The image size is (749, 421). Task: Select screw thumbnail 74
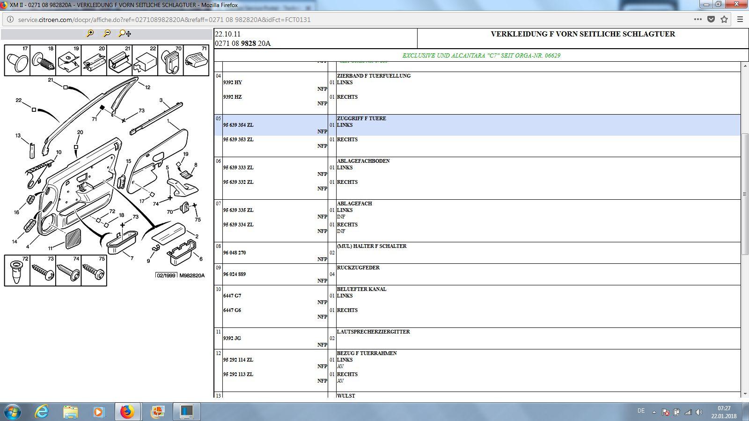(x=68, y=270)
